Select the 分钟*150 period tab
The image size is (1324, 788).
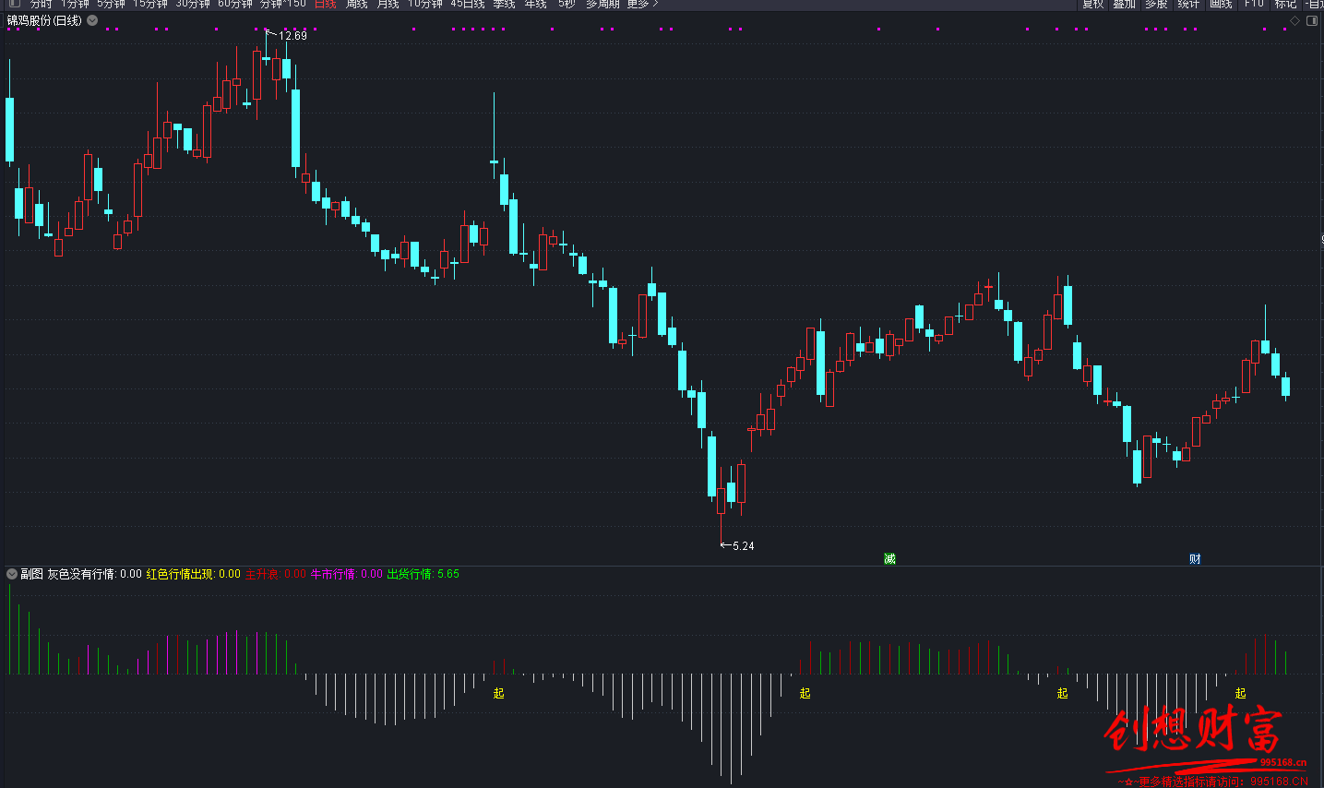point(282,4)
